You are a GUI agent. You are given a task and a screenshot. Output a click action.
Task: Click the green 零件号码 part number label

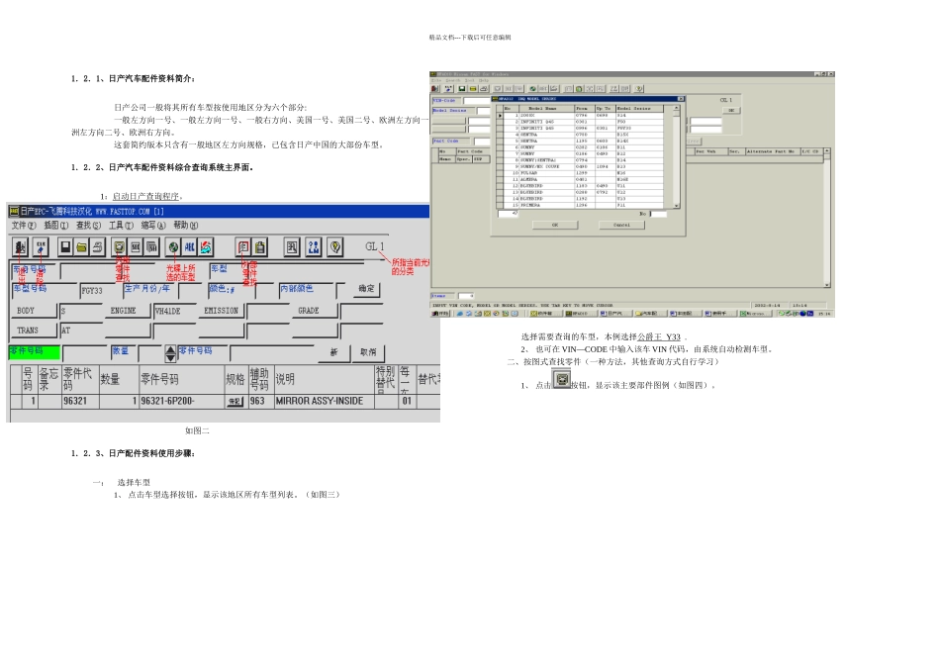tap(35, 351)
